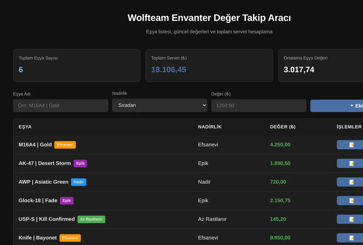The width and height of the screenshot is (363, 245).
Task: Click the Az Rastlanır rarity cell in USP-S row
Action: (212, 219)
